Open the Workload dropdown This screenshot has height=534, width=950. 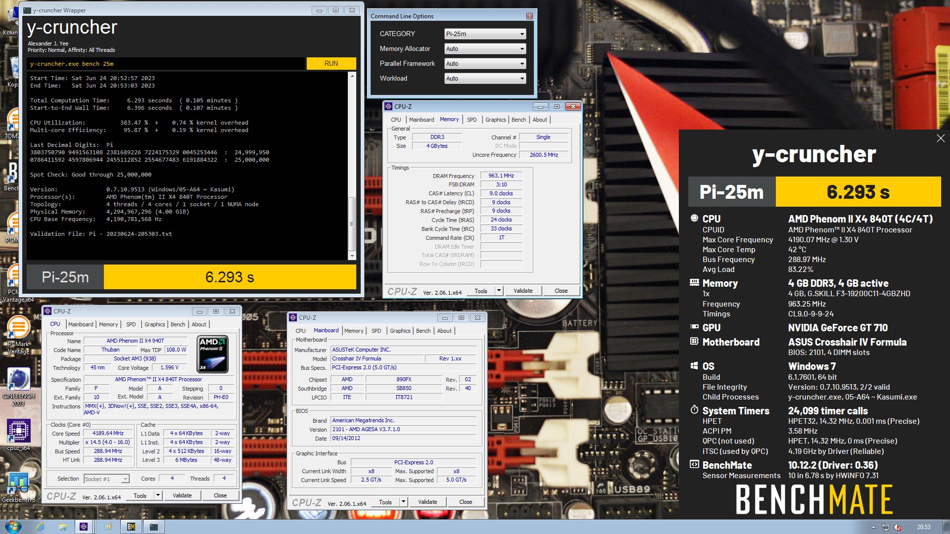coord(485,79)
